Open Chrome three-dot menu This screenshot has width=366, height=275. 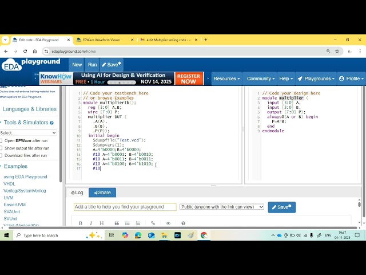(x=360, y=51)
